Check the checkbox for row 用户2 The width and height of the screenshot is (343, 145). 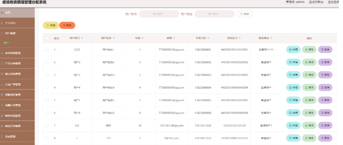[x=47, y=62]
